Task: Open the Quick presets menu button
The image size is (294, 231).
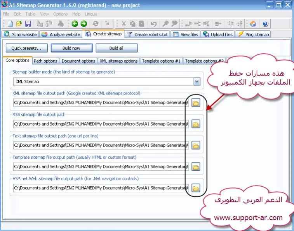Action: pos(26,48)
